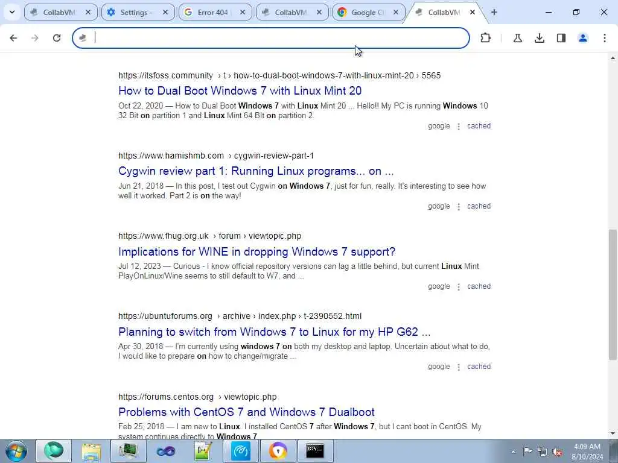Open more options dots under WINE result
Image resolution: width=618 pixels, height=463 pixels.
[459, 287]
